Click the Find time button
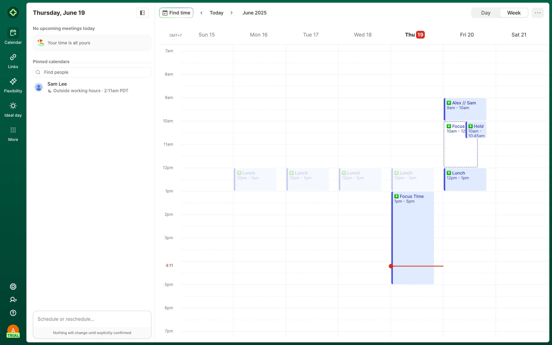Image resolution: width=552 pixels, height=345 pixels. (x=176, y=13)
